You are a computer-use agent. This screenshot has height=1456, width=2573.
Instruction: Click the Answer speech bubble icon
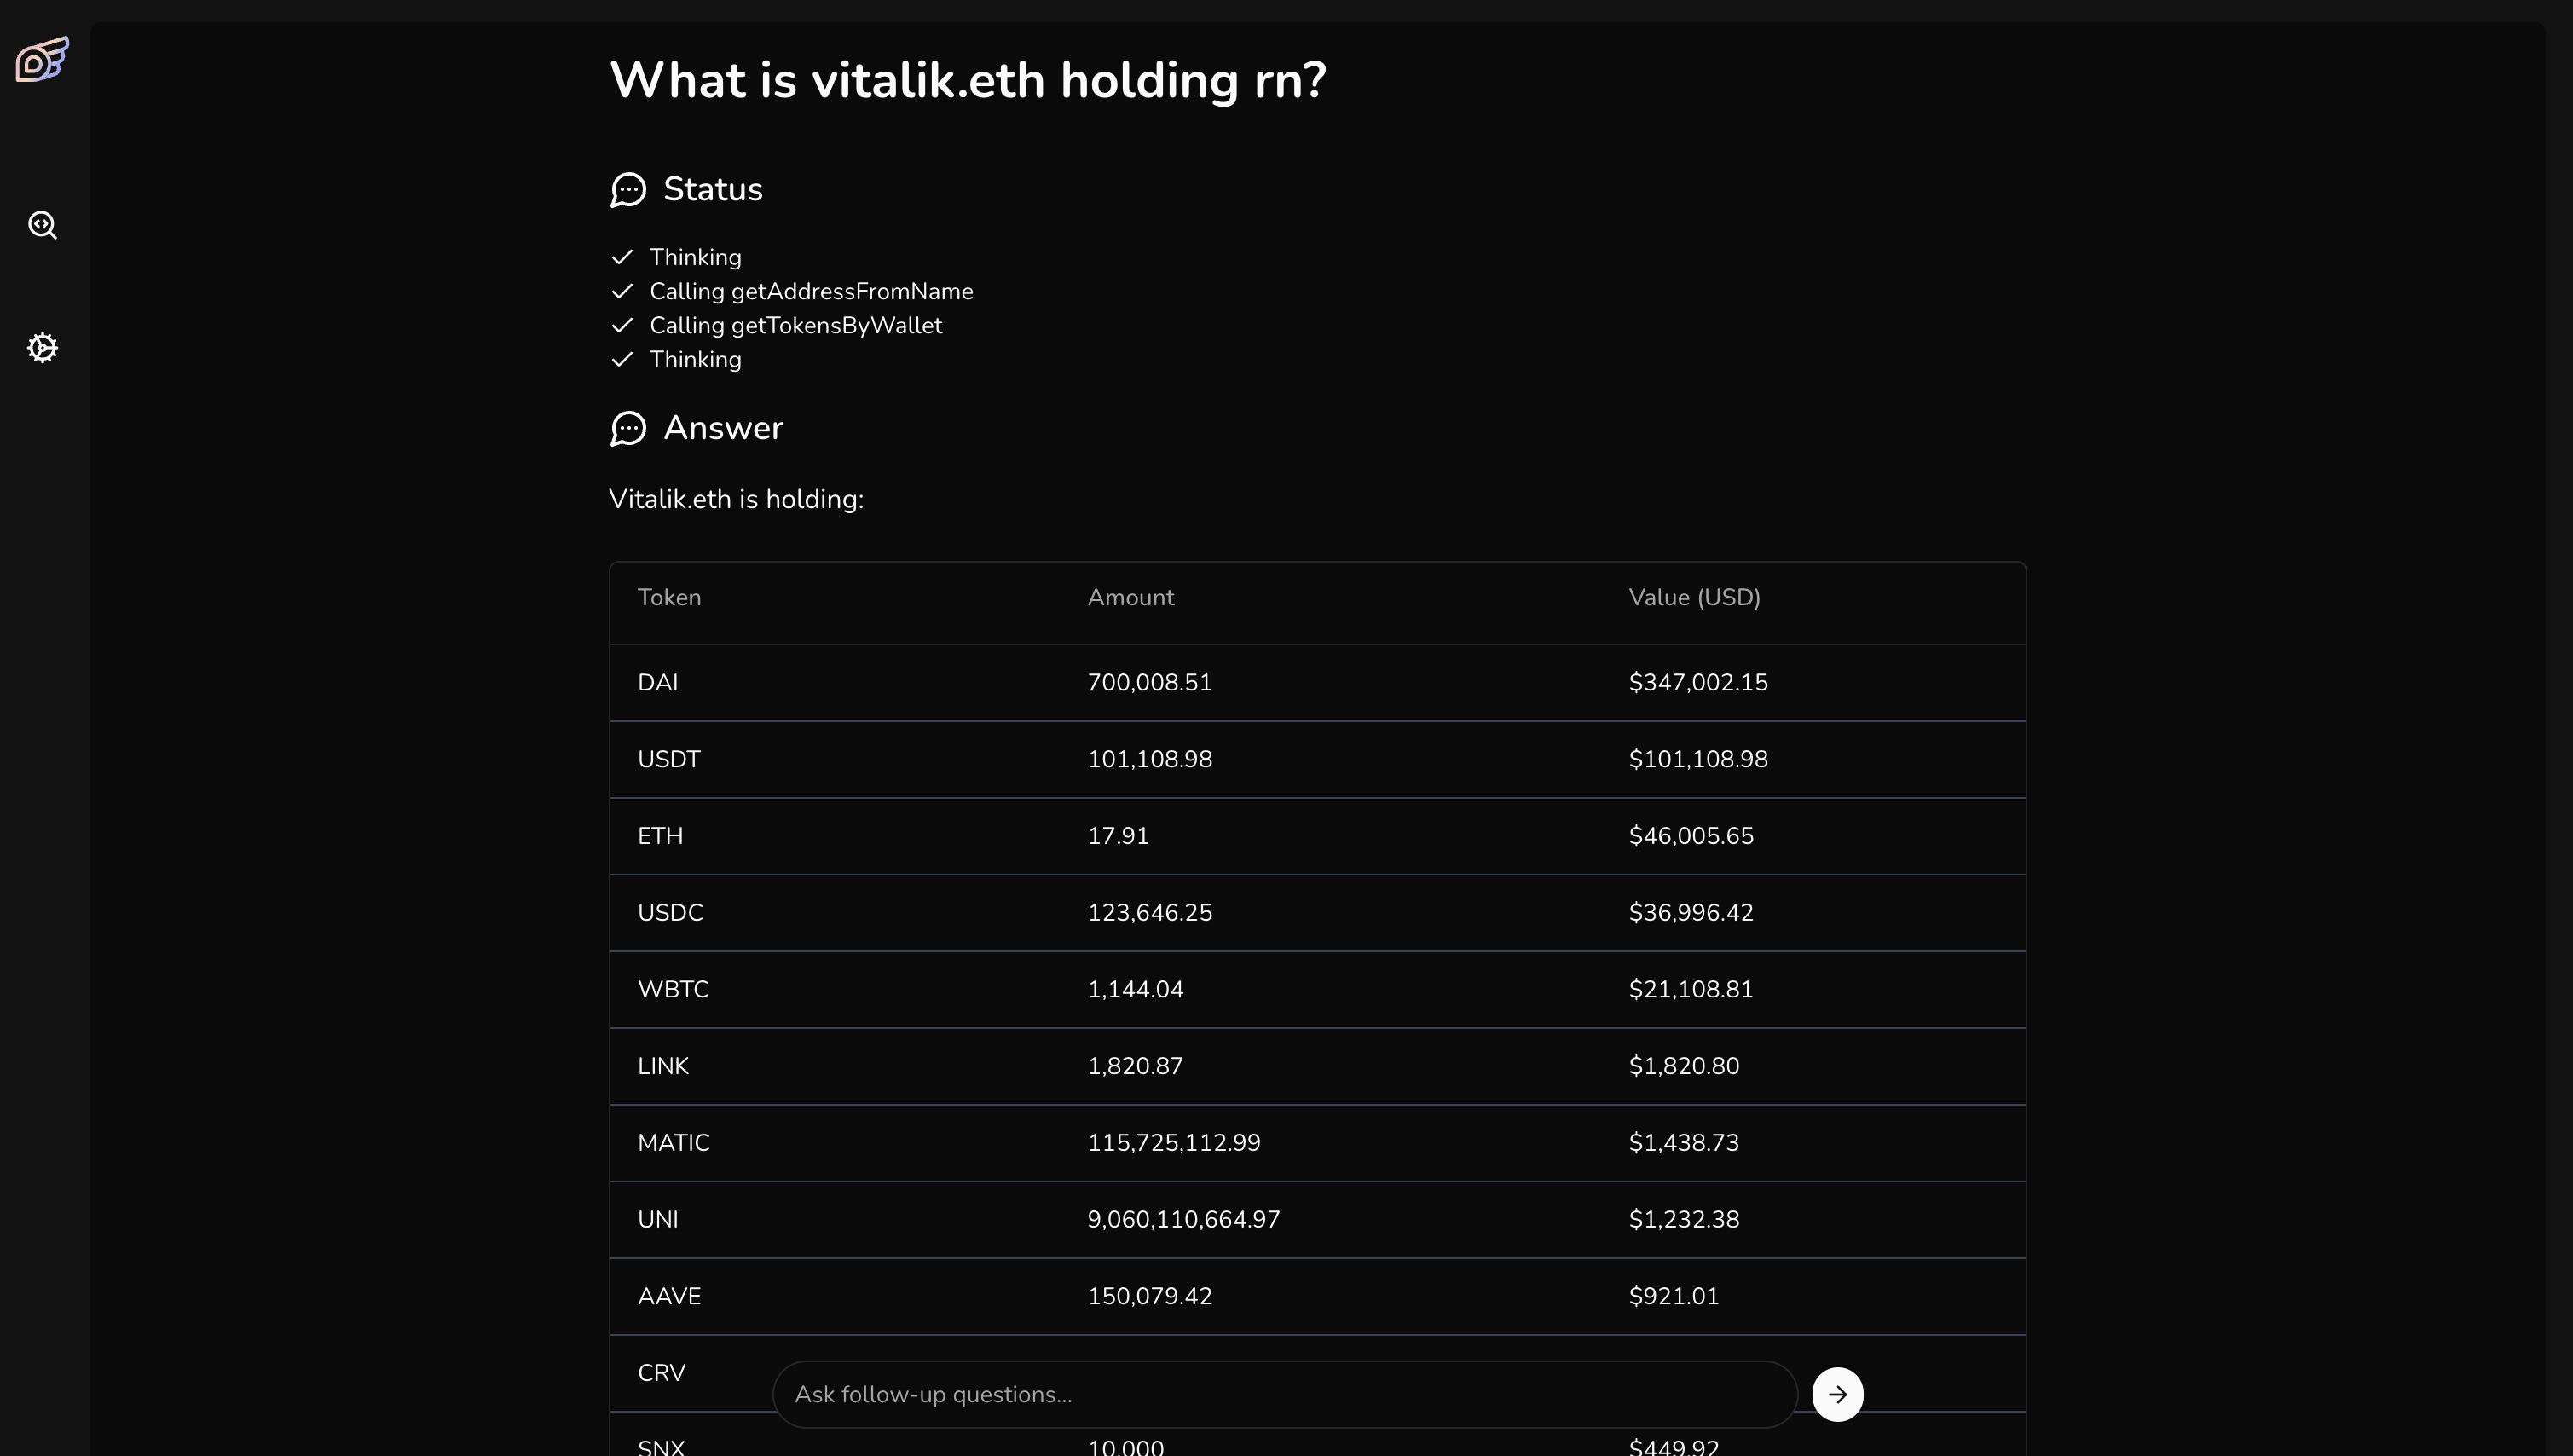tap(628, 428)
